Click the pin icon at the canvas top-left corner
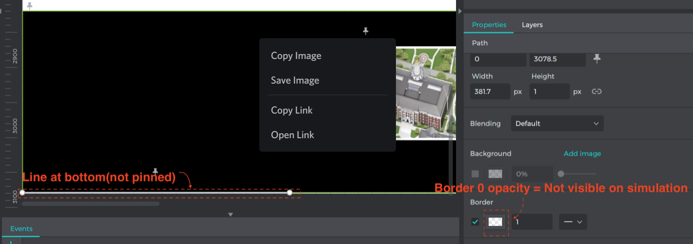This screenshot has height=244, width=693. point(30,6)
